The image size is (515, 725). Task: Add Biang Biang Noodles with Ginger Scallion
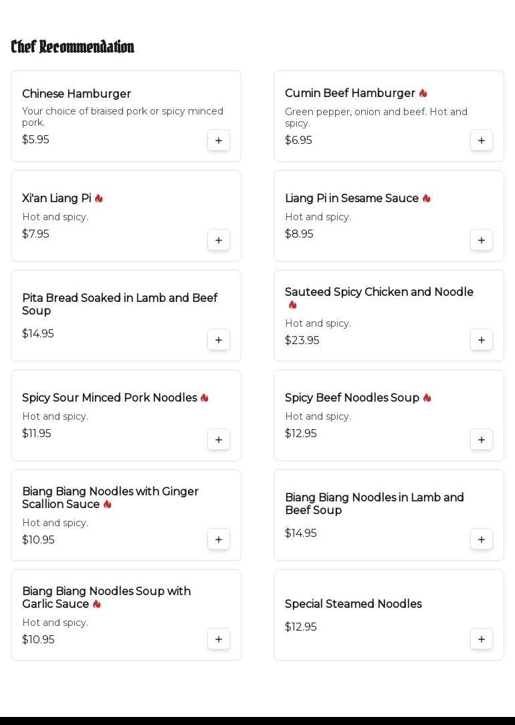[219, 540]
